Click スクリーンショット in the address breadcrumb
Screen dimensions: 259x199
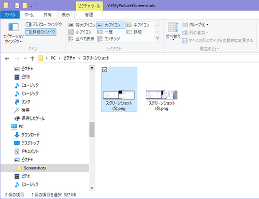(96, 58)
